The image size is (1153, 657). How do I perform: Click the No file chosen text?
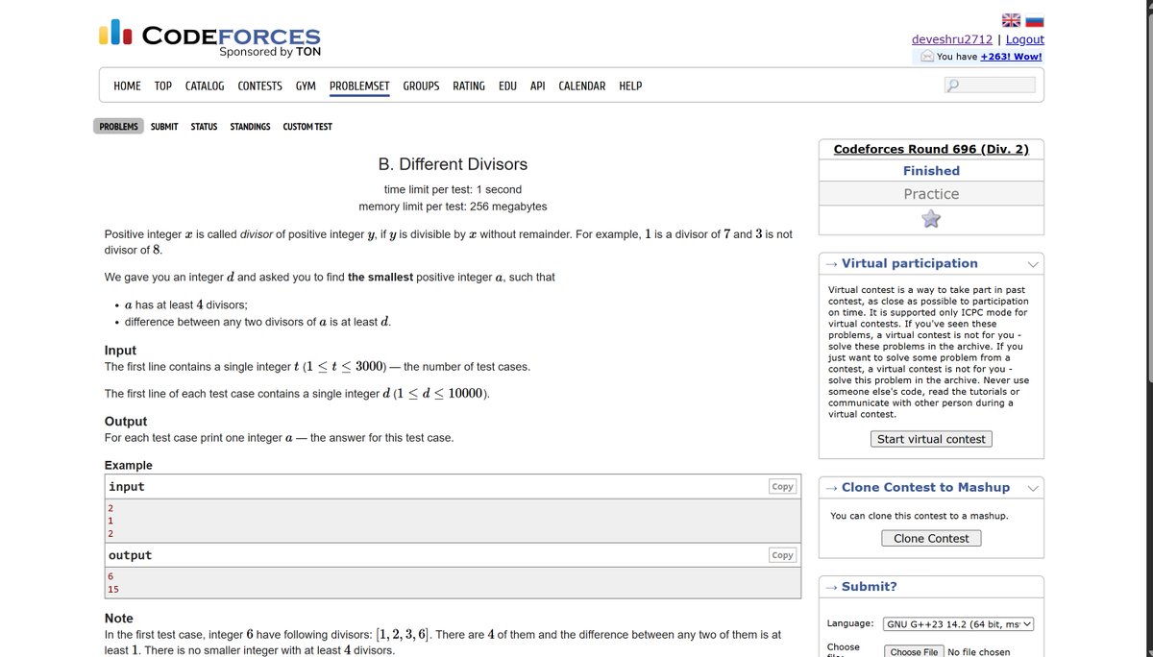pos(979,652)
